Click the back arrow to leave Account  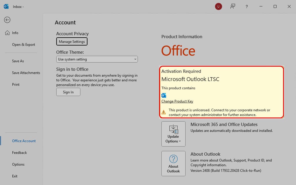(7, 20)
